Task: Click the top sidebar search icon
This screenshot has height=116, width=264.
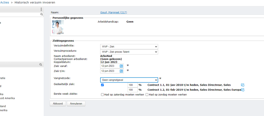Action: click(x=41, y=15)
